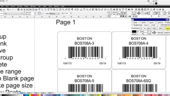Click the open book toolbar icon
The image size is (170, 96).
[145, 10]
